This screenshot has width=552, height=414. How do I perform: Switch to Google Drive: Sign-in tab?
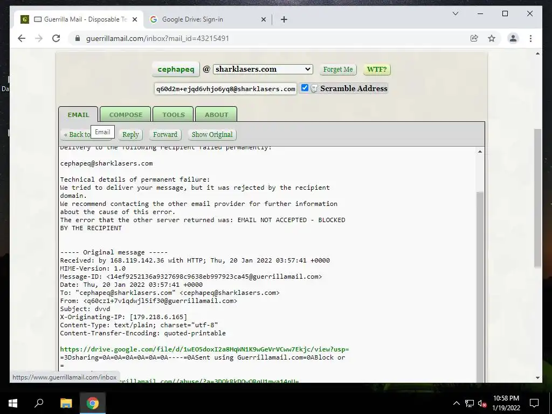click(x=208, y=20)
